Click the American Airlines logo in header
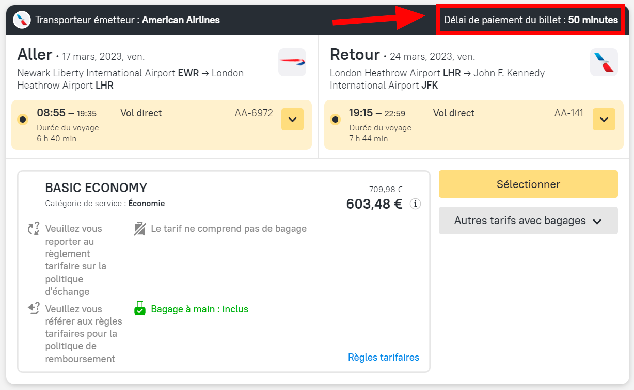Viewport: 634px width, 390px height. [22, 20]
